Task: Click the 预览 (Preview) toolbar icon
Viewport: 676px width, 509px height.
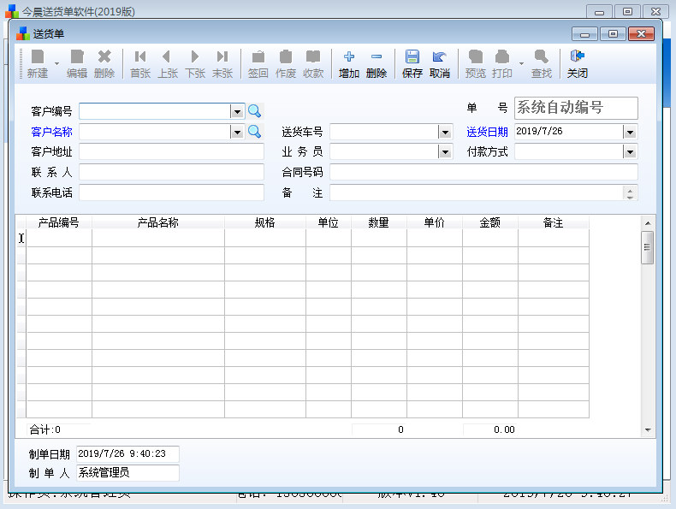Action: coord(476,64)
